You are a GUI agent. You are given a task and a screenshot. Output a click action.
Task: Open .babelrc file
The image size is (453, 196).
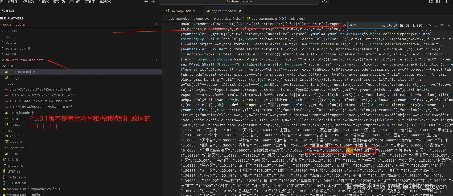[x=81, y=160]
